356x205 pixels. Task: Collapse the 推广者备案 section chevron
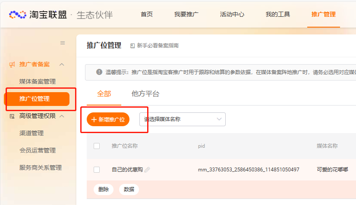(62, 65)
